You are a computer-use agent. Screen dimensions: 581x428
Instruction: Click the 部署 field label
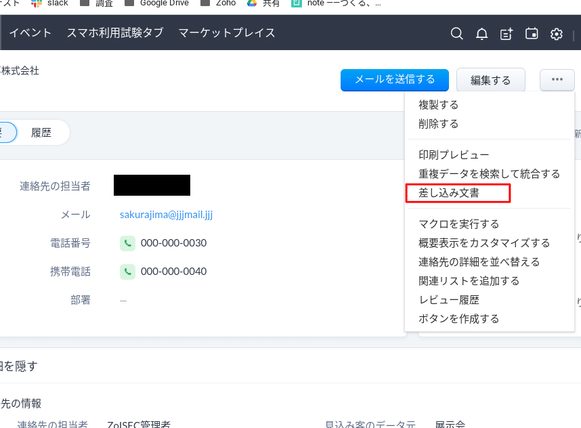tap(81, 300)
